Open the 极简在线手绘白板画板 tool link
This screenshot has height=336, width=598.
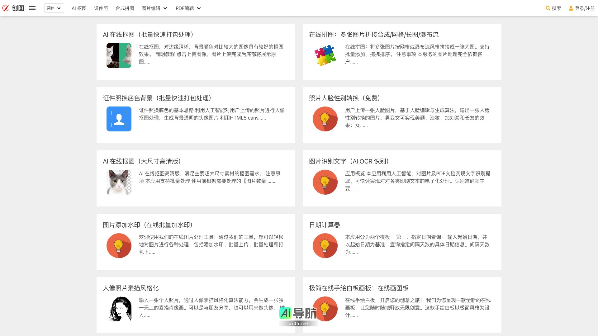tap(359, 288)
